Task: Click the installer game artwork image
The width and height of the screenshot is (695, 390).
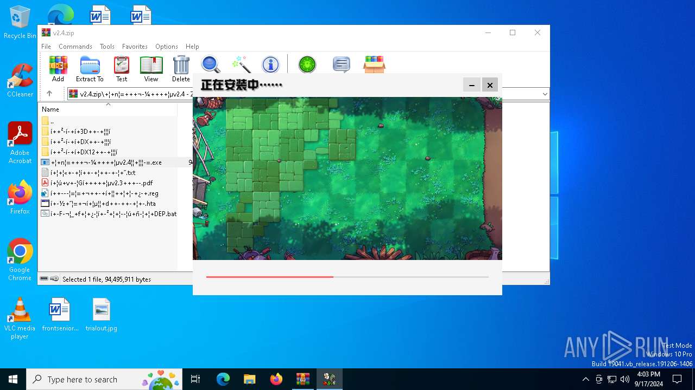Action: tap(347, 178)
